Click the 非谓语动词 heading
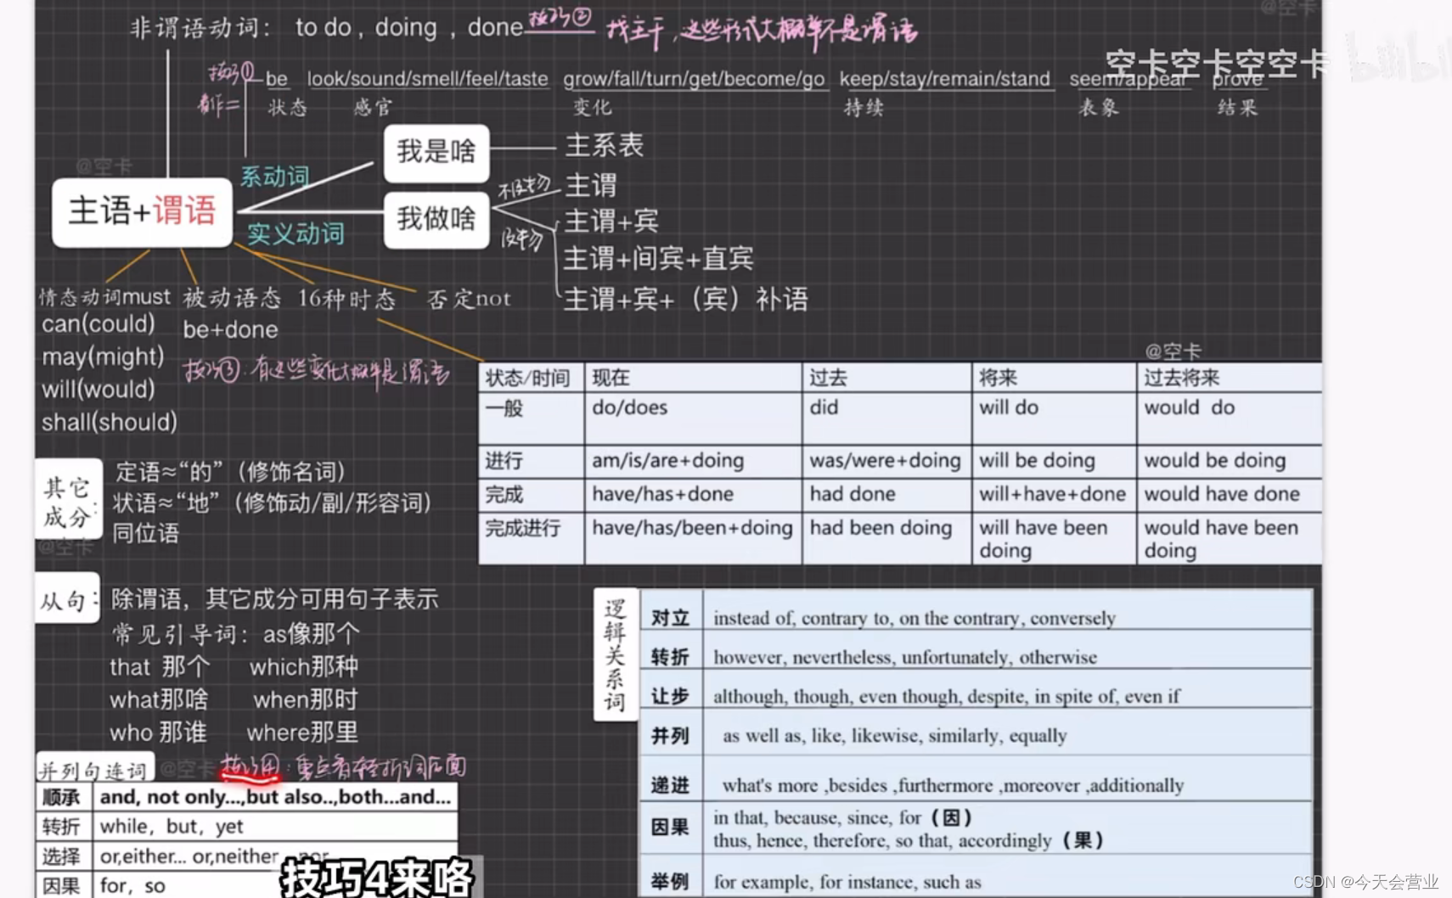This screenshot has width=1452, height=898. click(x=200, y=28)
